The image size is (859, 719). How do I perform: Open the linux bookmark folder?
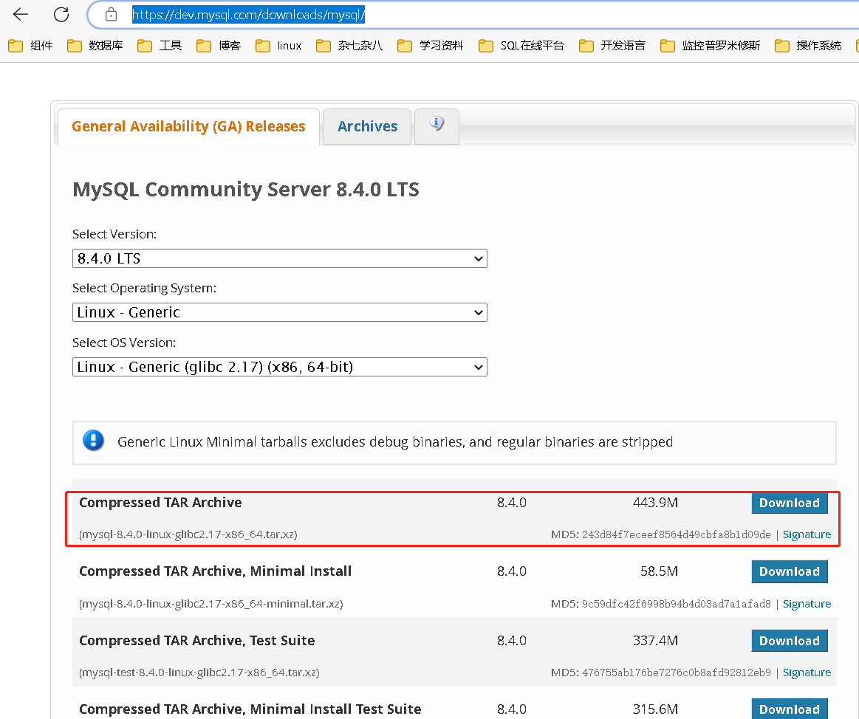tap(278, 46)
